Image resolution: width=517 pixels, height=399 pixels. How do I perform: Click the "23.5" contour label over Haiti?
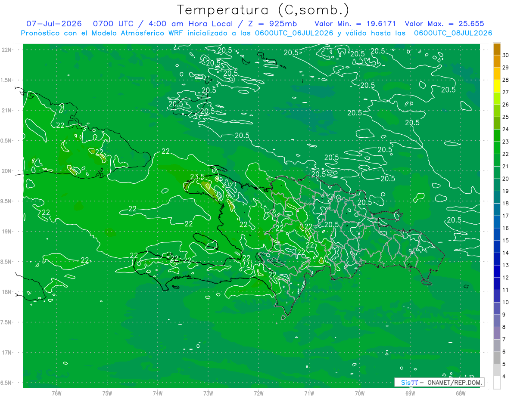point(197,176)
